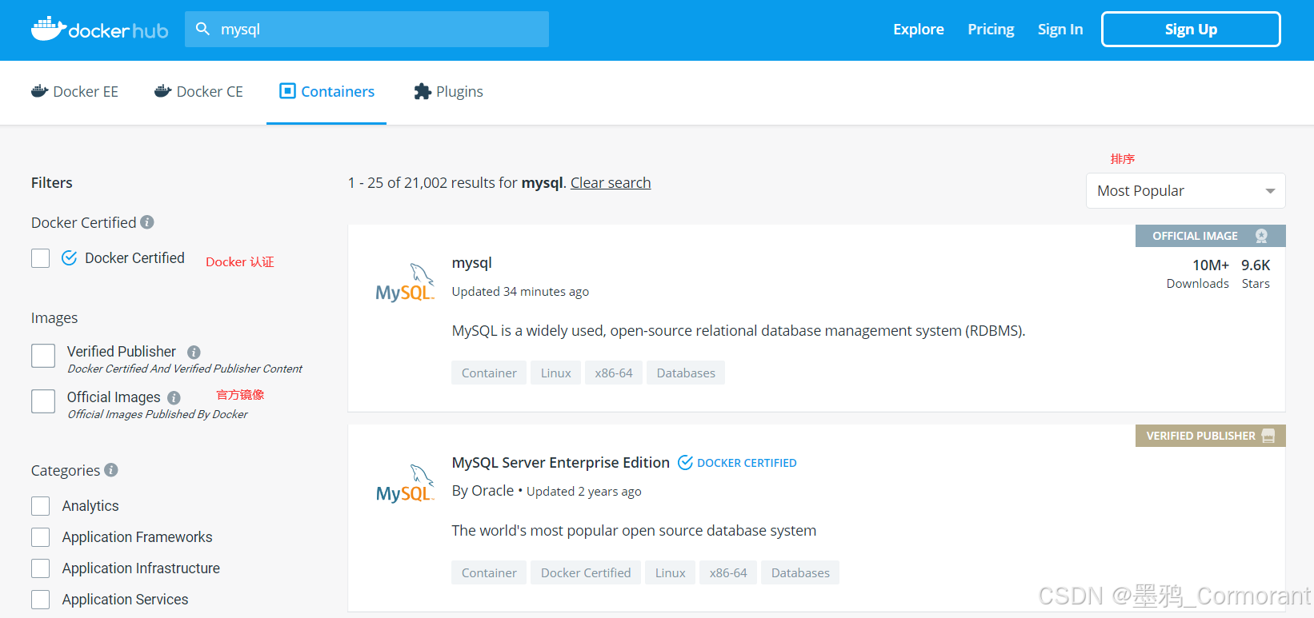Click the Databases tag on the mysql card
1314x618 pixels.
click(x=686, y=373)
